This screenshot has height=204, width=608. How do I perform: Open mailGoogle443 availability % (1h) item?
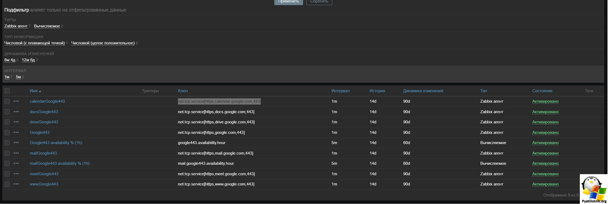60,163
